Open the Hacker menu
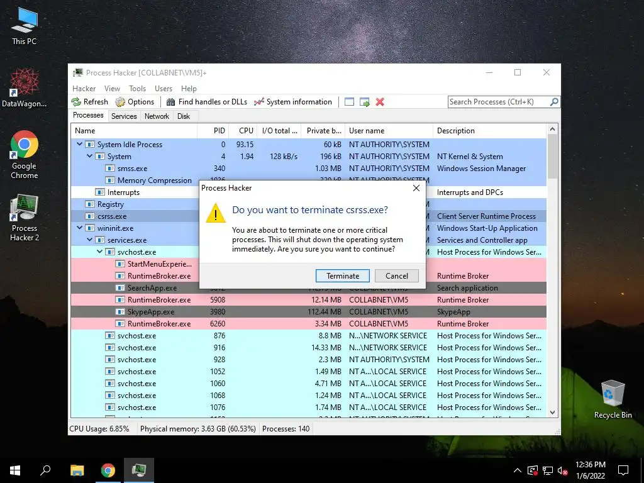The width and height of the screenshot is (644, 483). pyautogui.click(x=84, y=88)
